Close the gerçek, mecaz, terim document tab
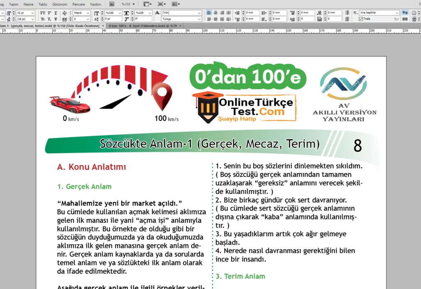This screenshot has height=289, width=421. pyautogui.click(x=103, y=26)
